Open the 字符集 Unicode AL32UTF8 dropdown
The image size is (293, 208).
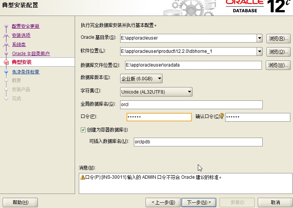(x=156, y=92)
